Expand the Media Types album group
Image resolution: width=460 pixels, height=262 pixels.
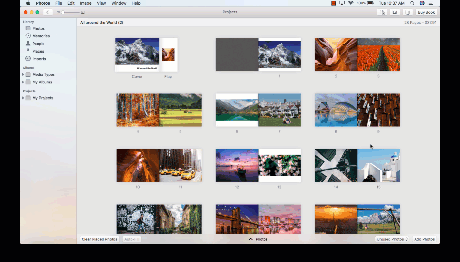click(x=23, y=74)
